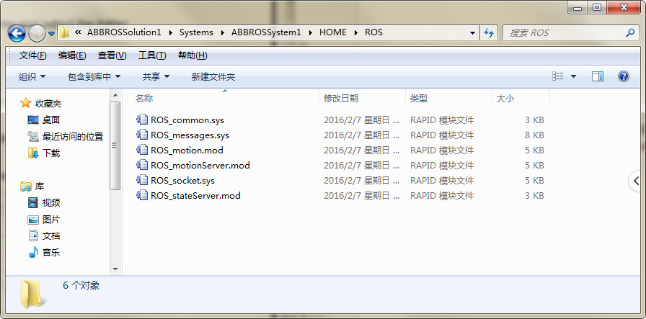Open the 查看(V) menu
The image size is (646, 319).
(x=112, y=55)
